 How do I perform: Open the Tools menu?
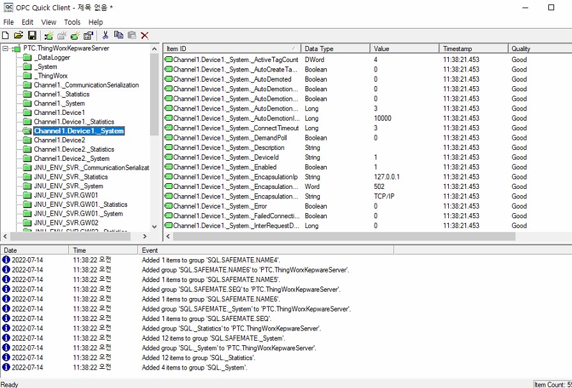pyautogui.click(x=71, y=22)
